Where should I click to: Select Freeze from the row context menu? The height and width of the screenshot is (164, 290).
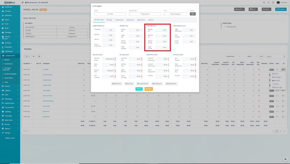276,73
